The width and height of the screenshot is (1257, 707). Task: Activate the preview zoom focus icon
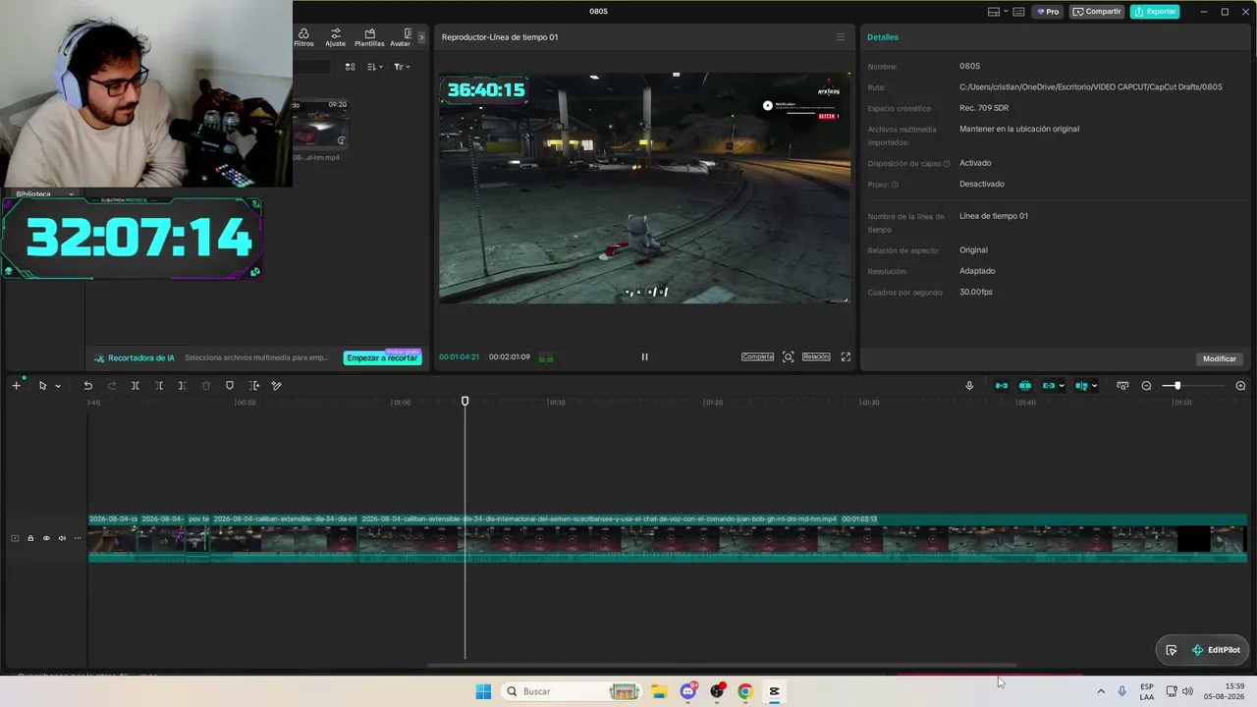coord(788,356)
